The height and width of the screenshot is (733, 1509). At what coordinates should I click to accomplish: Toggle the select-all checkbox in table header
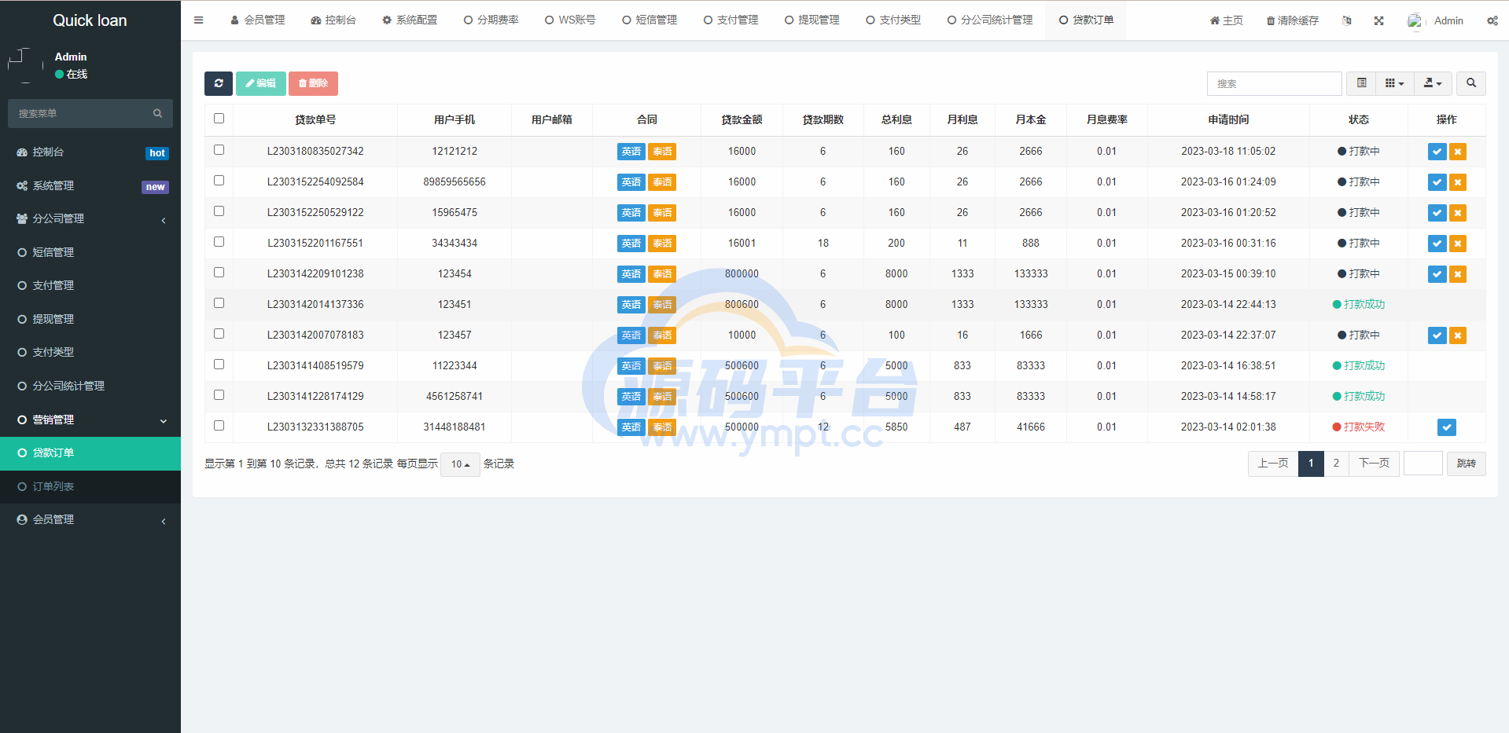tap(219, 119)
